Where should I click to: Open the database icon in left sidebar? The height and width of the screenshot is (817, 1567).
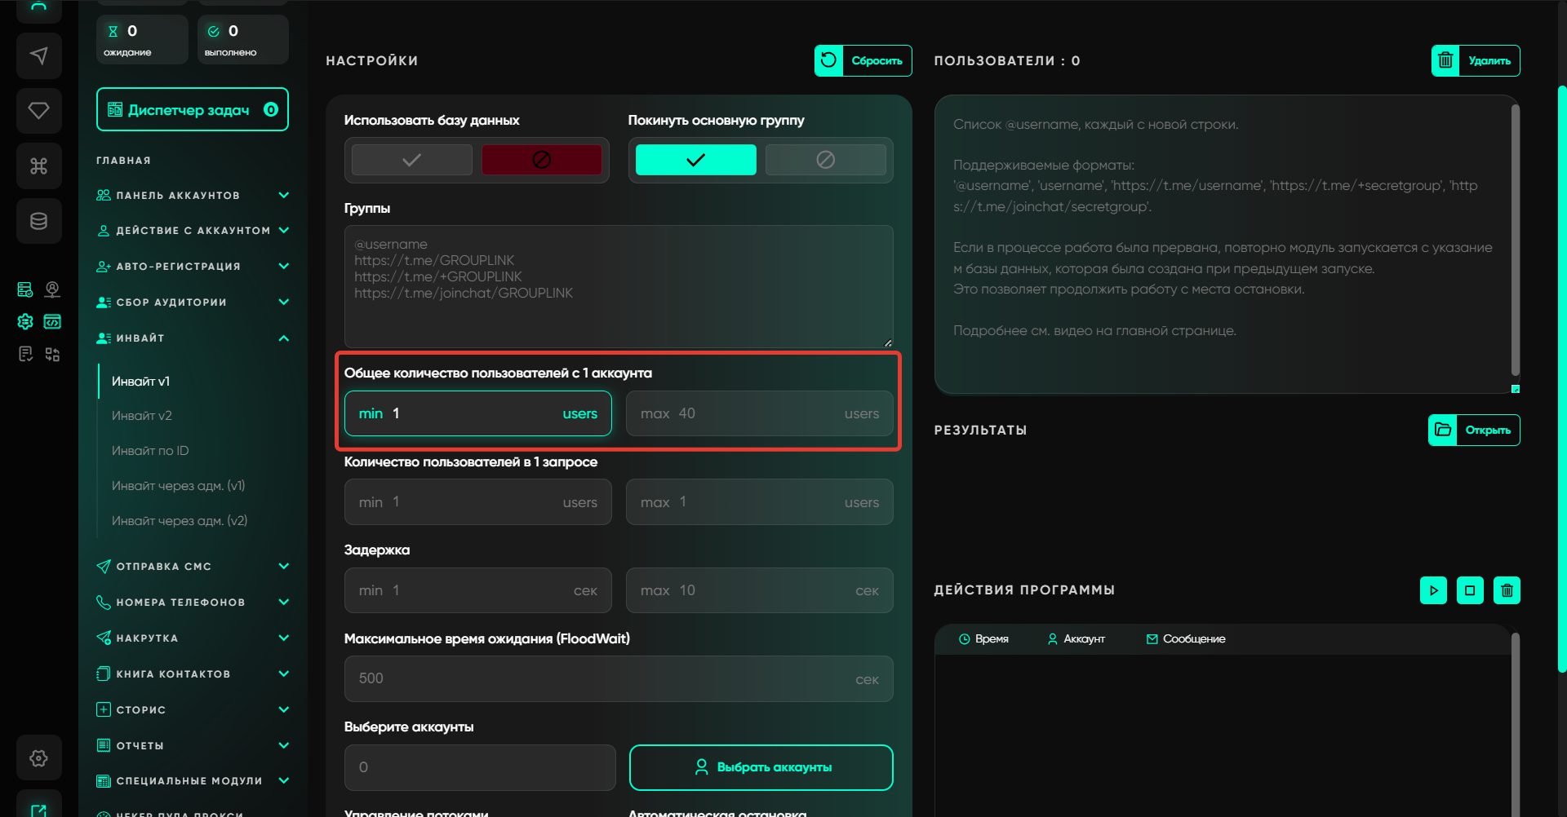pyautogui.click(x=38, y=221)
